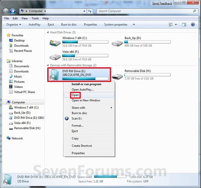
Task: Click the Recent Places icon
Action: (11, 51)
